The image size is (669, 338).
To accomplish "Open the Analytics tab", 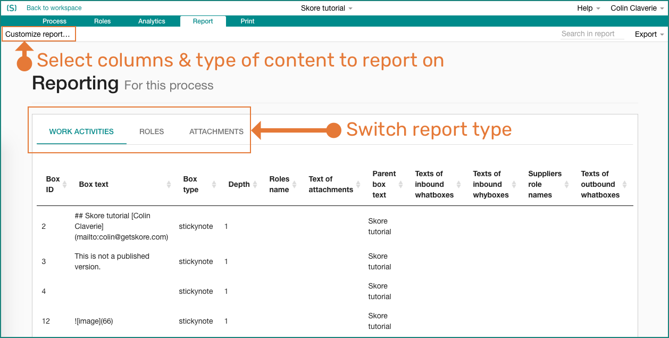I will tap(152, 21).
